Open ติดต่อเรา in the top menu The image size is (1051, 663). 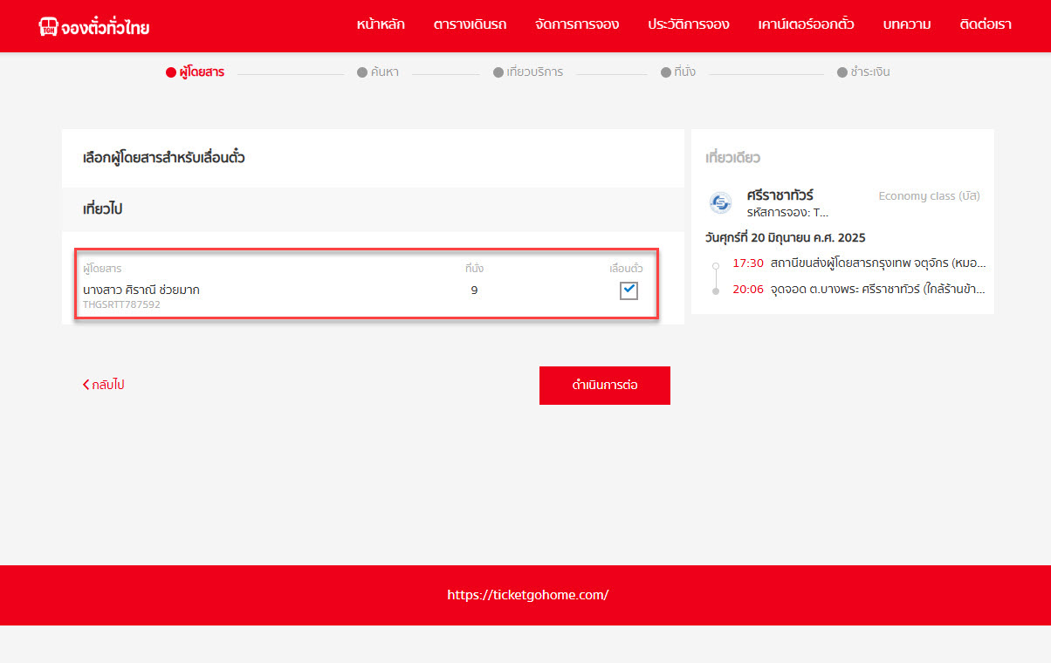[986, 24]
